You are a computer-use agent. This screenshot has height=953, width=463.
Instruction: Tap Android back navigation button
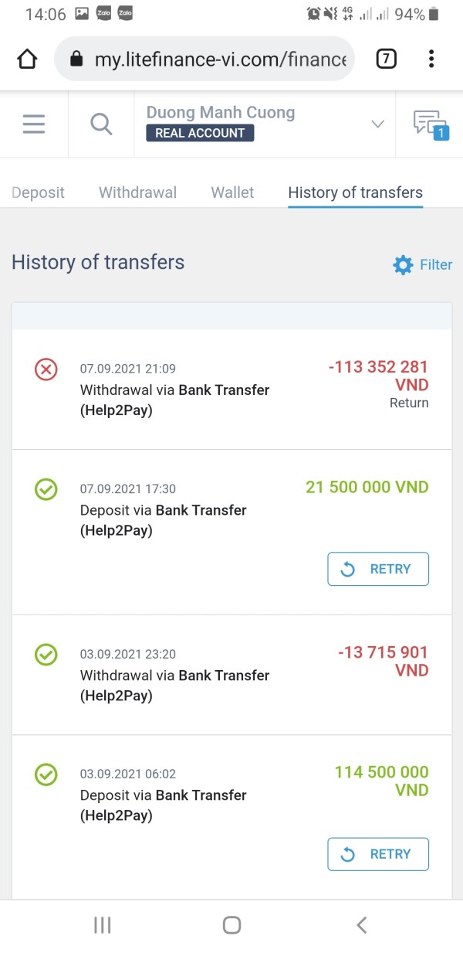(x=360, y=924)
